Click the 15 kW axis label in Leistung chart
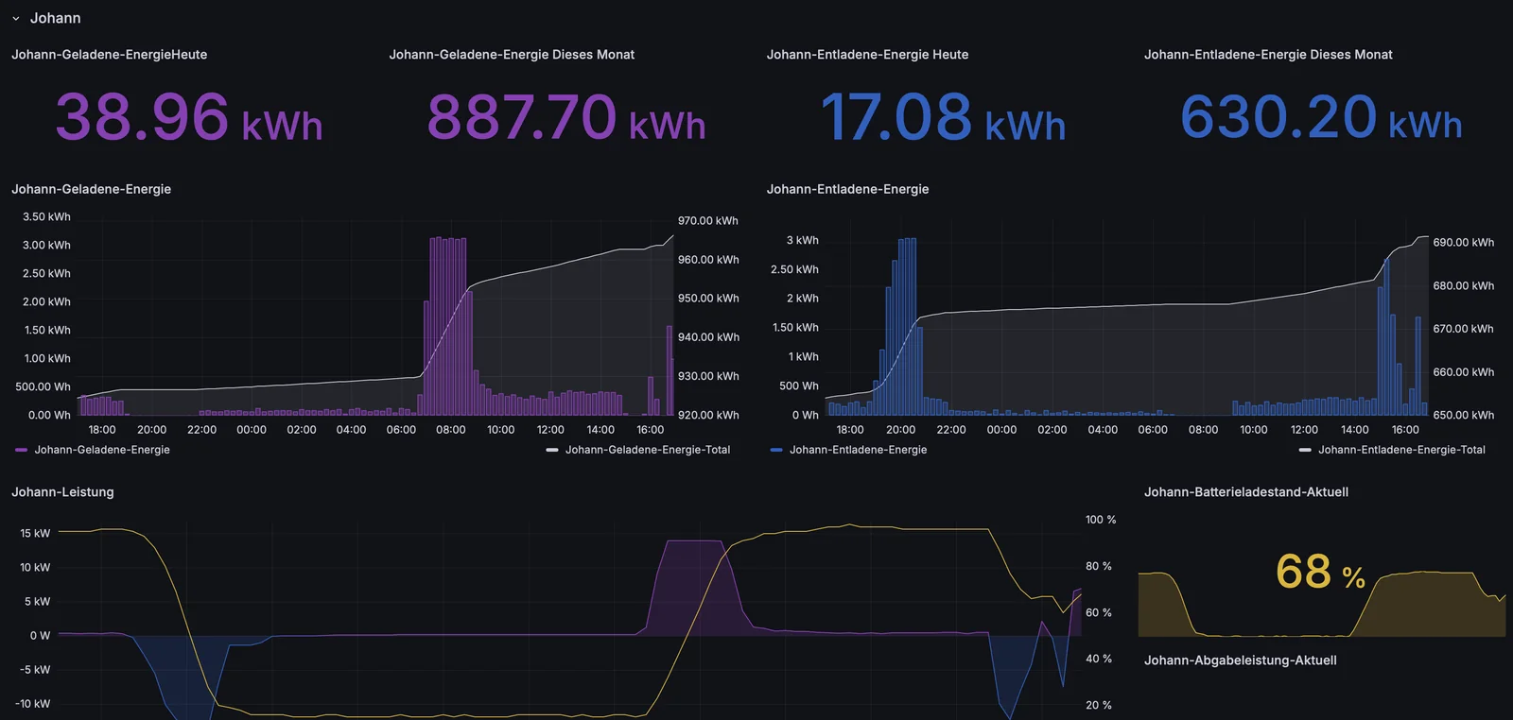The width and height of the screenshot is (1513, 720). coord(35,533)
